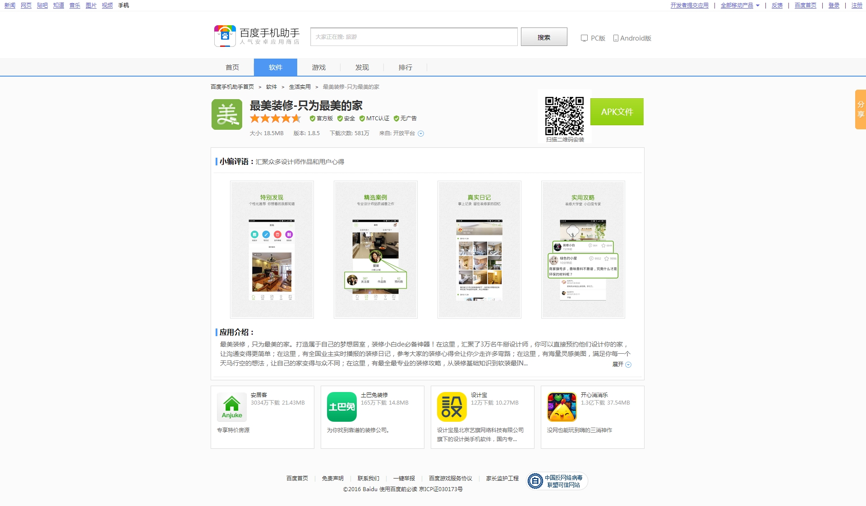
Task: Open the 实用攻略 screenshot thumbnail
Action: [583, 250]
